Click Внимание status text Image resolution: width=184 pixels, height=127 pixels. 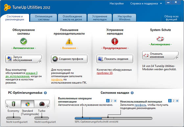pos(69,48)
